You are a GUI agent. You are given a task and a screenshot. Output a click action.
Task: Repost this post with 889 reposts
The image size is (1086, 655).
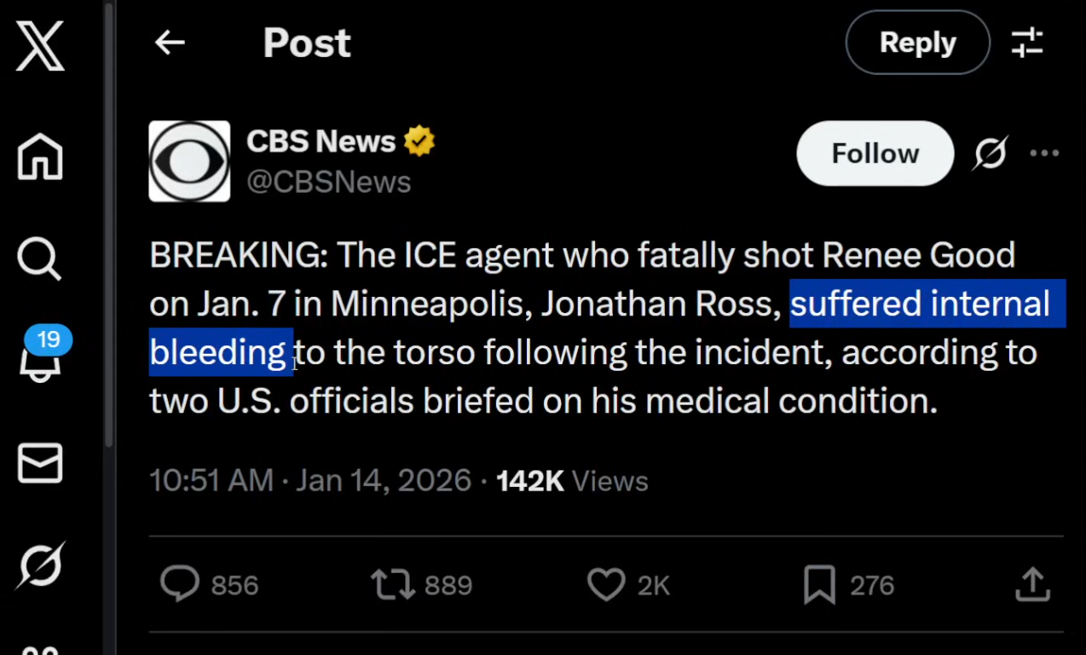(393, 585)
